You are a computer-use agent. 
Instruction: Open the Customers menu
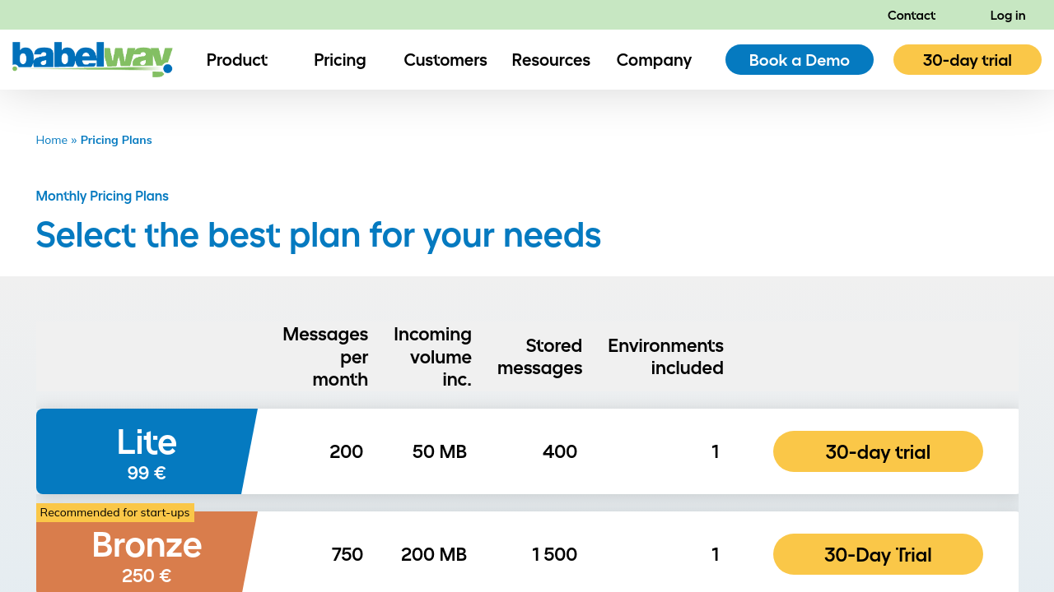point(445,60)
